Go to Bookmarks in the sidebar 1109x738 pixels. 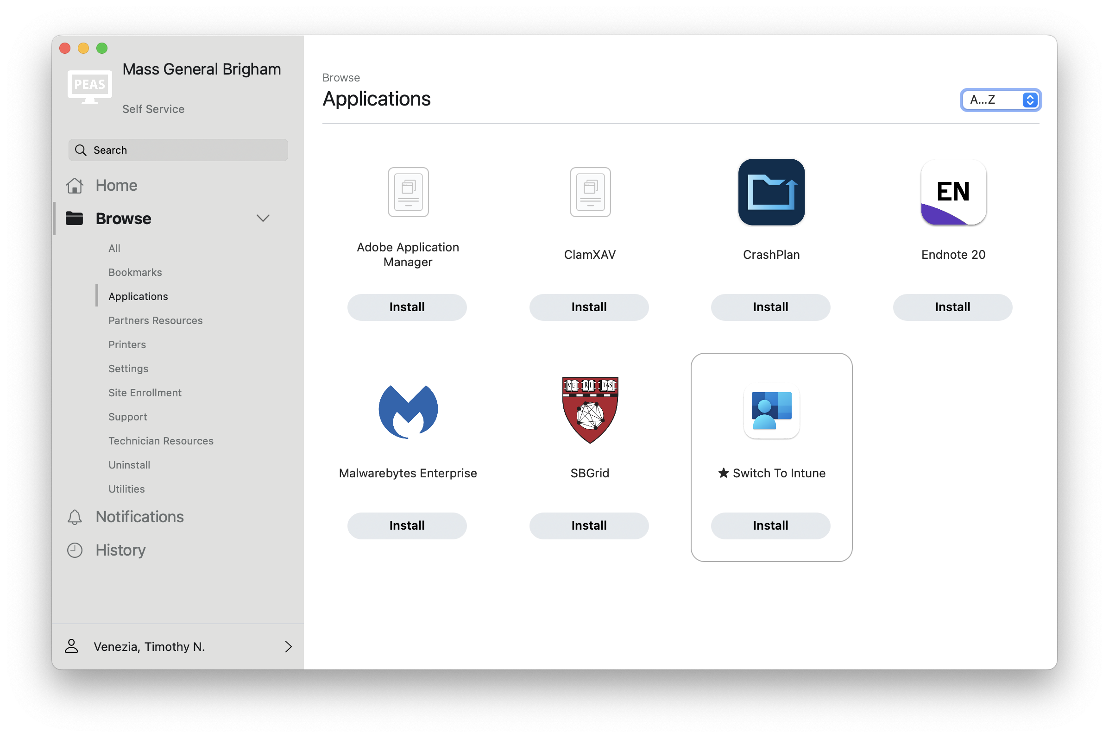[x=135, y=272]
